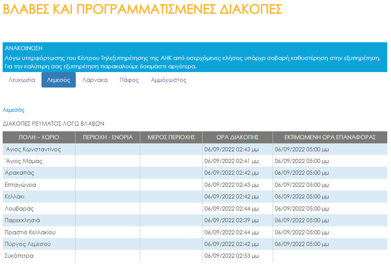Click restoration time 05:00 μμ for Επταγώνεια
Image resolution: width=391 pixels, height=269 pixels.
pyautogui.click(x=302, y=184)
